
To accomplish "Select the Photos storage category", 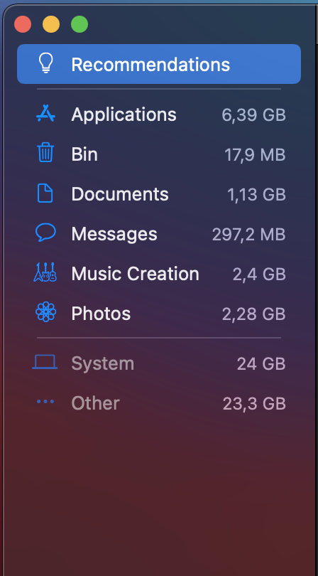I will pyautogui.click(x=159, y=314).
